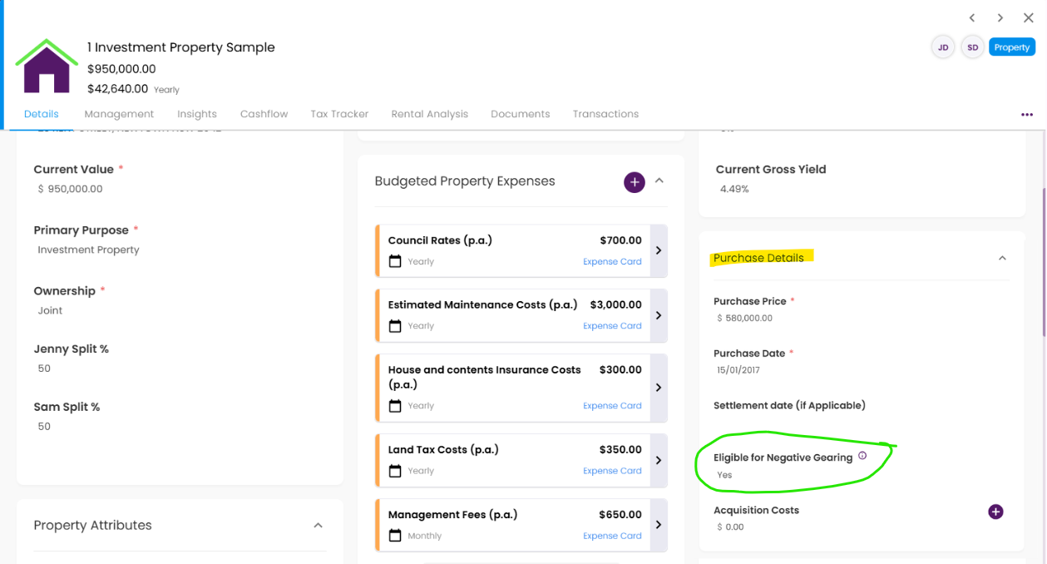Viewport: 1047px width, 564px height.
Task: Open the three-dot more options menu
Action: click(x=1027, y=115)
